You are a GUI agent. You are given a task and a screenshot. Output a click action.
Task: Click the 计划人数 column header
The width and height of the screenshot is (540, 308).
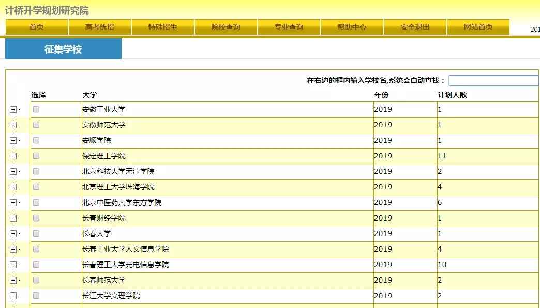click(453, 95)
